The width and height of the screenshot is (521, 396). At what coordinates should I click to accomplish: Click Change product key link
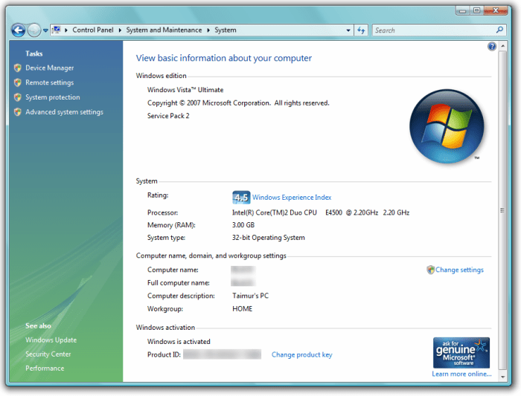point(301,354)
